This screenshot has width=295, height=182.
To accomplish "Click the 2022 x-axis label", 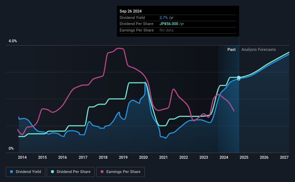I will tap(184, 157).
